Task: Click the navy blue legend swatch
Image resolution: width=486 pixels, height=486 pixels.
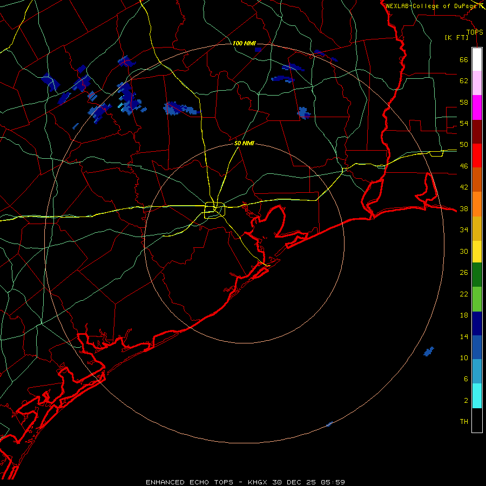Action: (477, 323)
